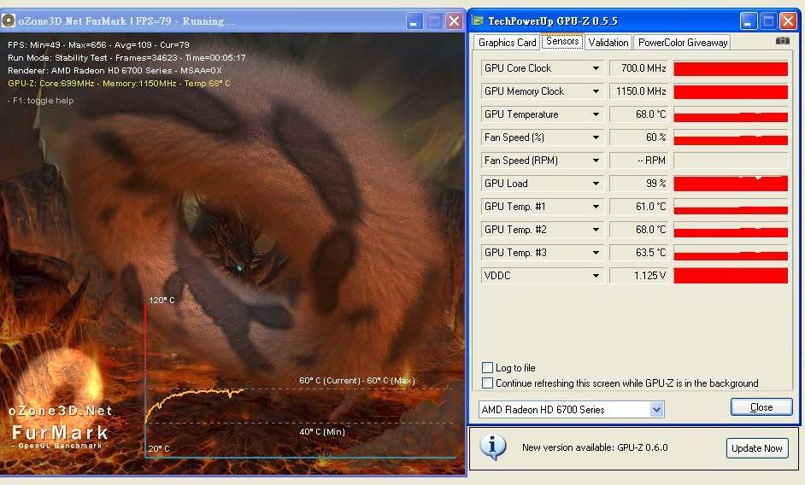Click the yellow GPU-Z core/memory/temp line

tap(119, 83)
